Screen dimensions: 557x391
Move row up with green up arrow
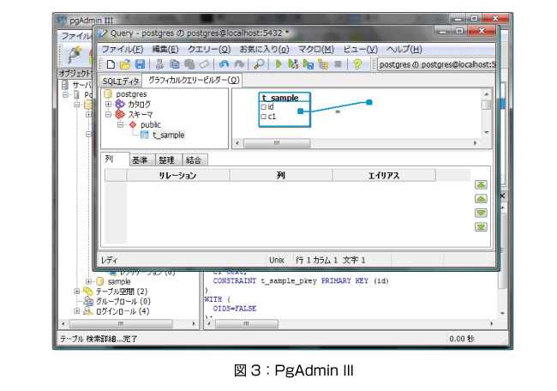coord(481,199)
